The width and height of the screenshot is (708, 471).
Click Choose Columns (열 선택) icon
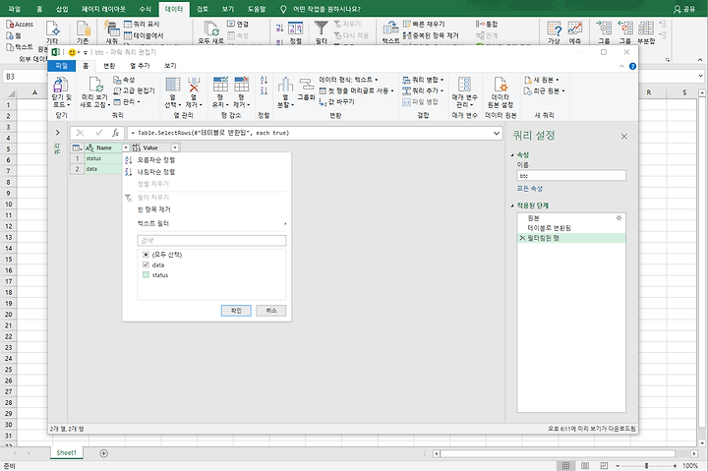(x=172, y=85)
